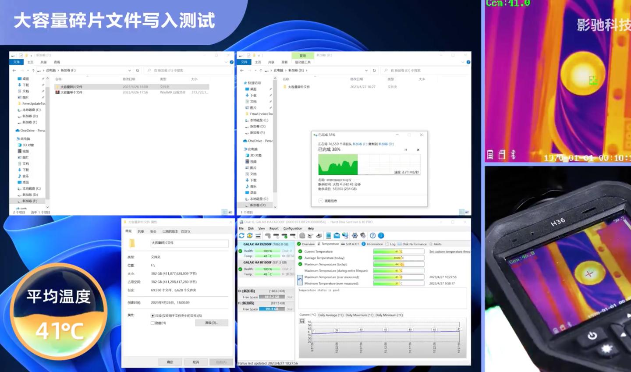The height and width of the screenshot is (372, 631).
Task: Click the blue information icon on the toolbar
Action: tap(381, 235)
